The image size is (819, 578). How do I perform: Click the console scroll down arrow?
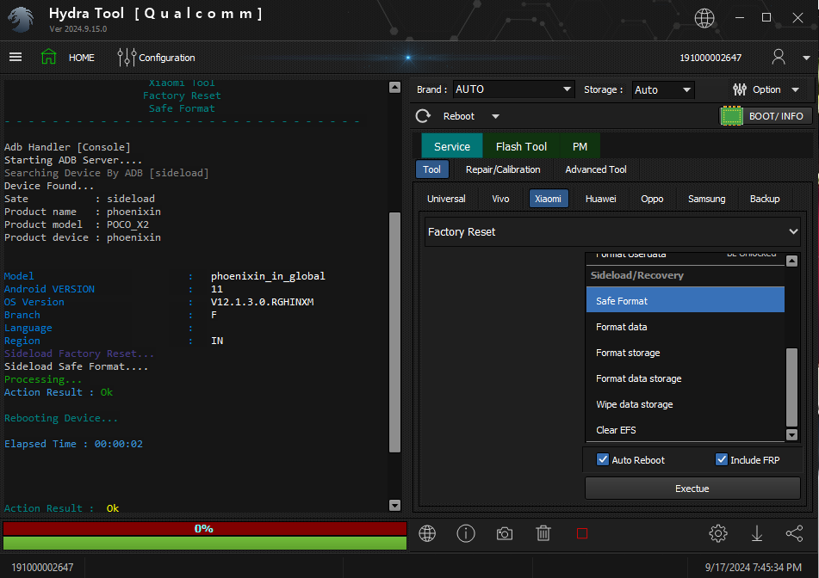(395, 505)
